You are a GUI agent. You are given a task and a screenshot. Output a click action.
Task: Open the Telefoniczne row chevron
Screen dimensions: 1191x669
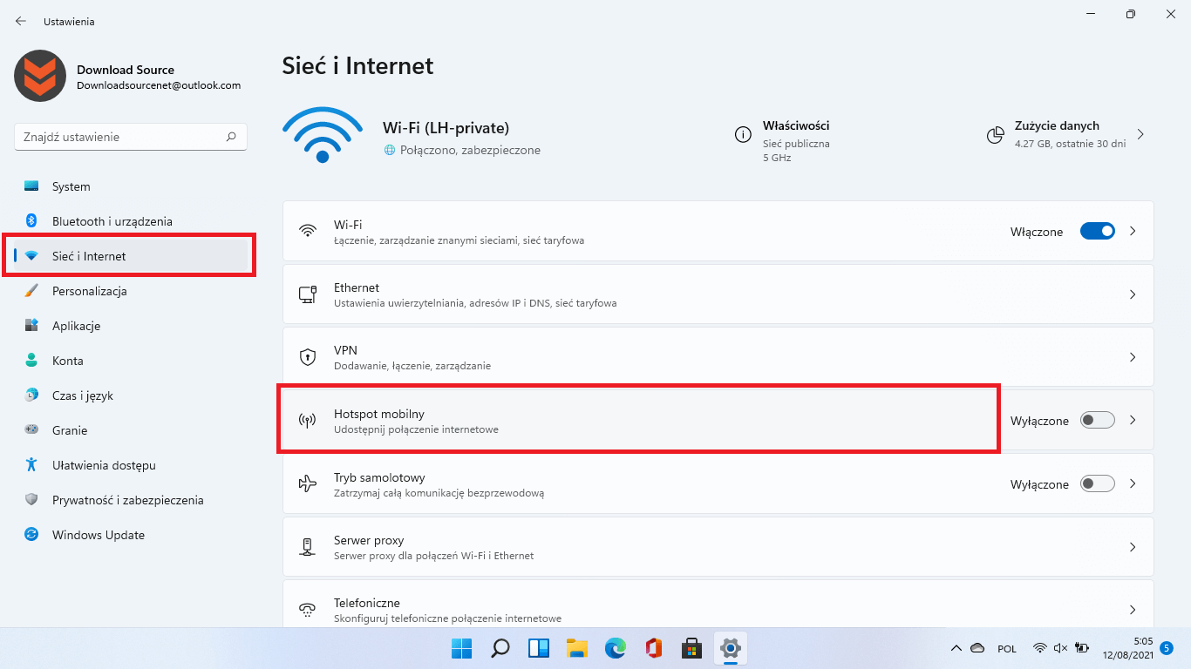tap(1133, 610)
